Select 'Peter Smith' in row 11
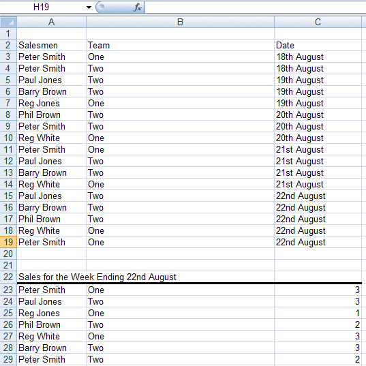The image size is (366, 366). 51,149
